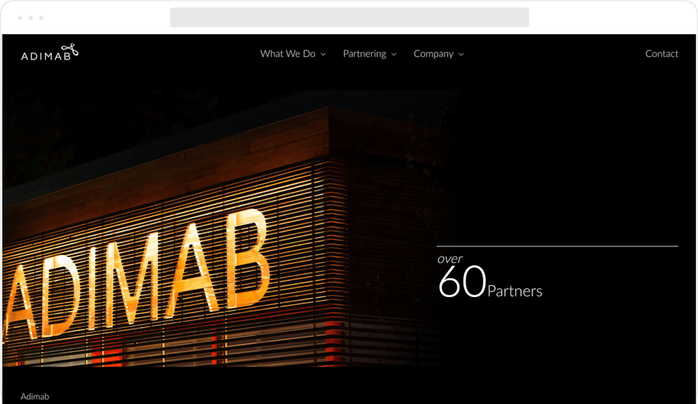Viewport: 698px width, 404px height.
Task: Expand the chevron next to Company
Action: 461,54
